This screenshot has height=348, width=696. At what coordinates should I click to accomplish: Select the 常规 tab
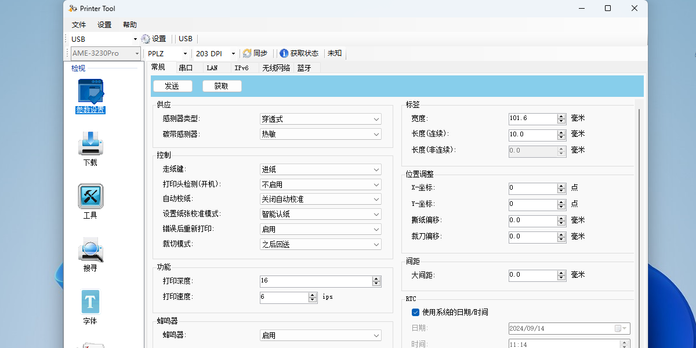[x=158, y=67]
